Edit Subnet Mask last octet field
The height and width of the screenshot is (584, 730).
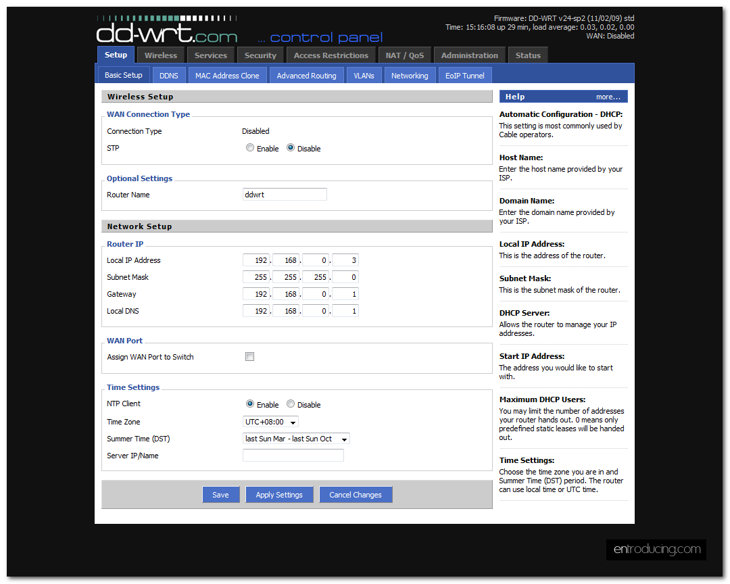coord(345,277)
